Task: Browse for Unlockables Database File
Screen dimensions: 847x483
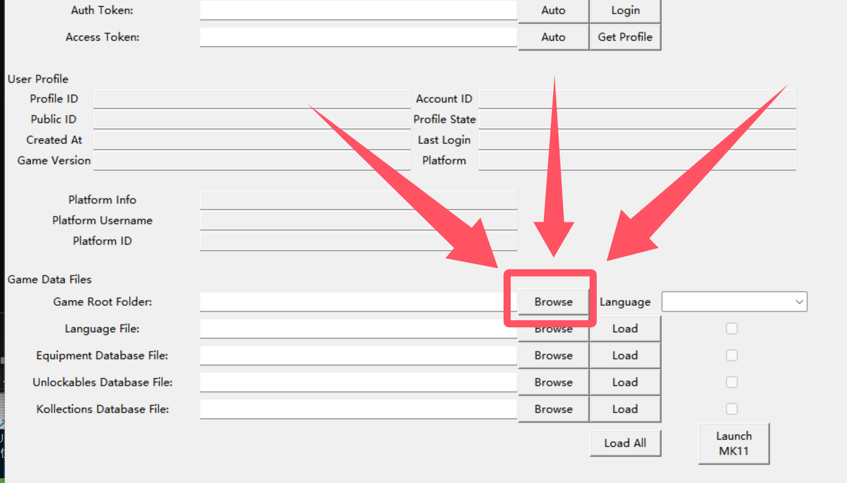Action: pos(553,382)
